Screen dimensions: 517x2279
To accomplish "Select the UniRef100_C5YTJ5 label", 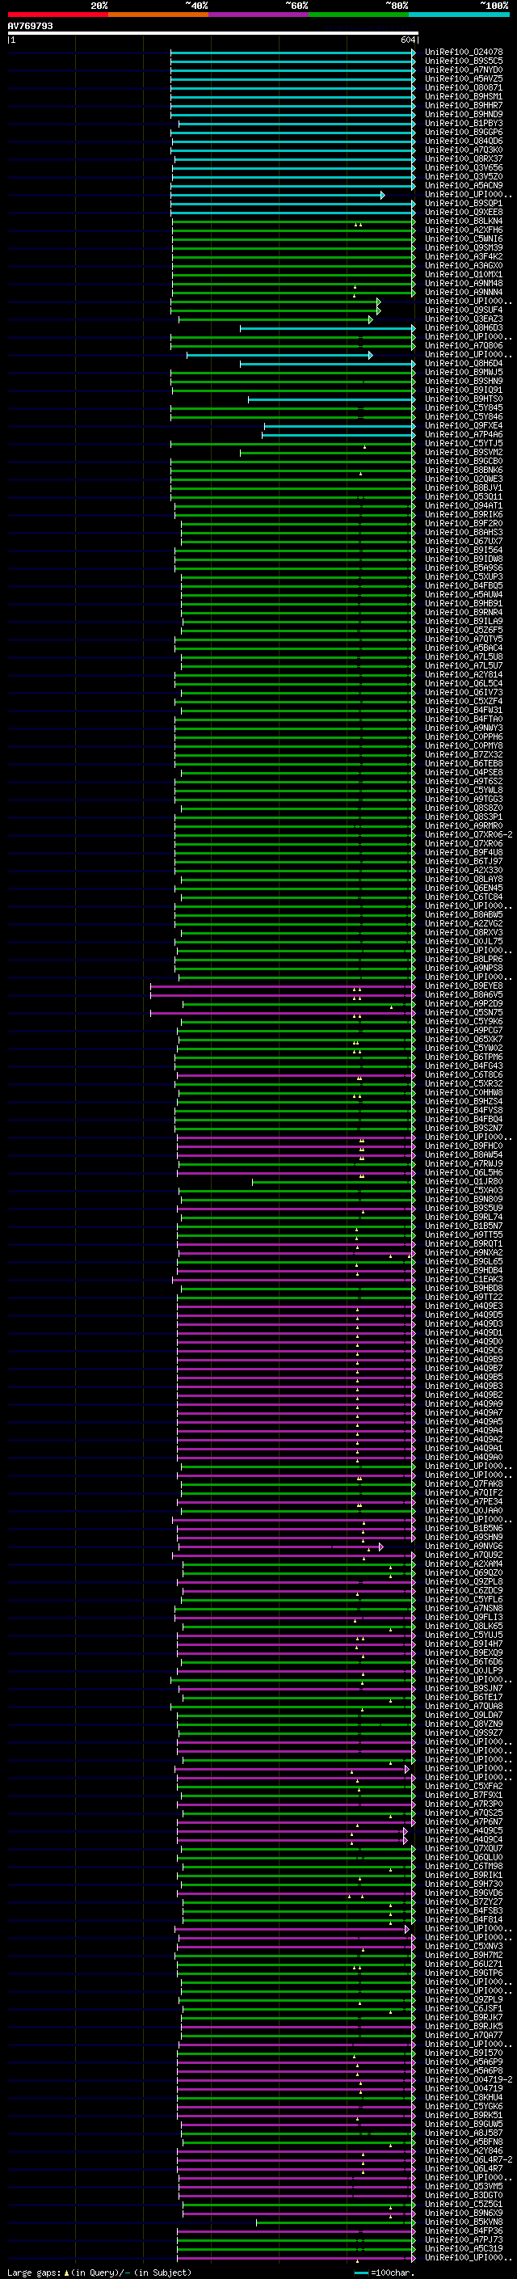I will [x=464, y=443].
